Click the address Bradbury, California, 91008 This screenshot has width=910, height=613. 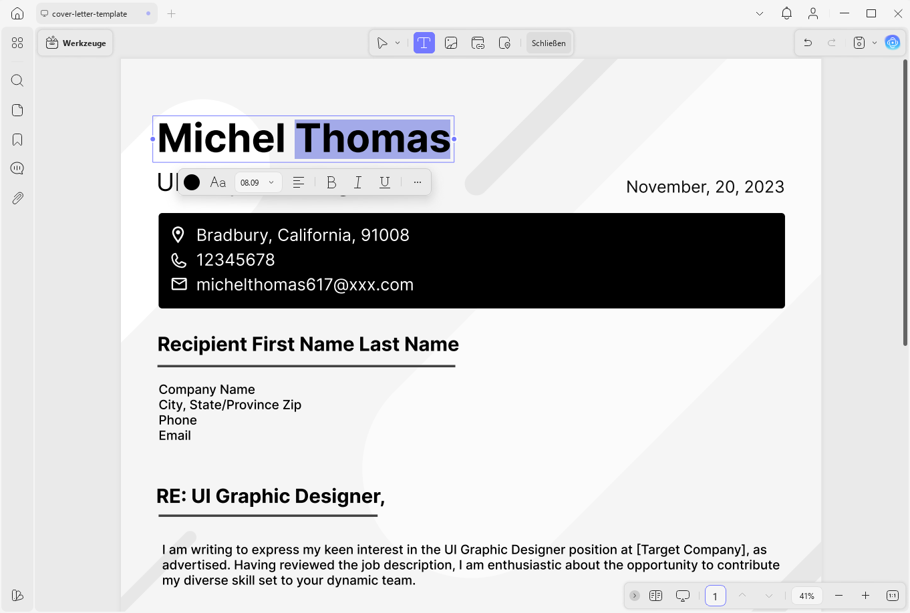[x=303, y=235]
